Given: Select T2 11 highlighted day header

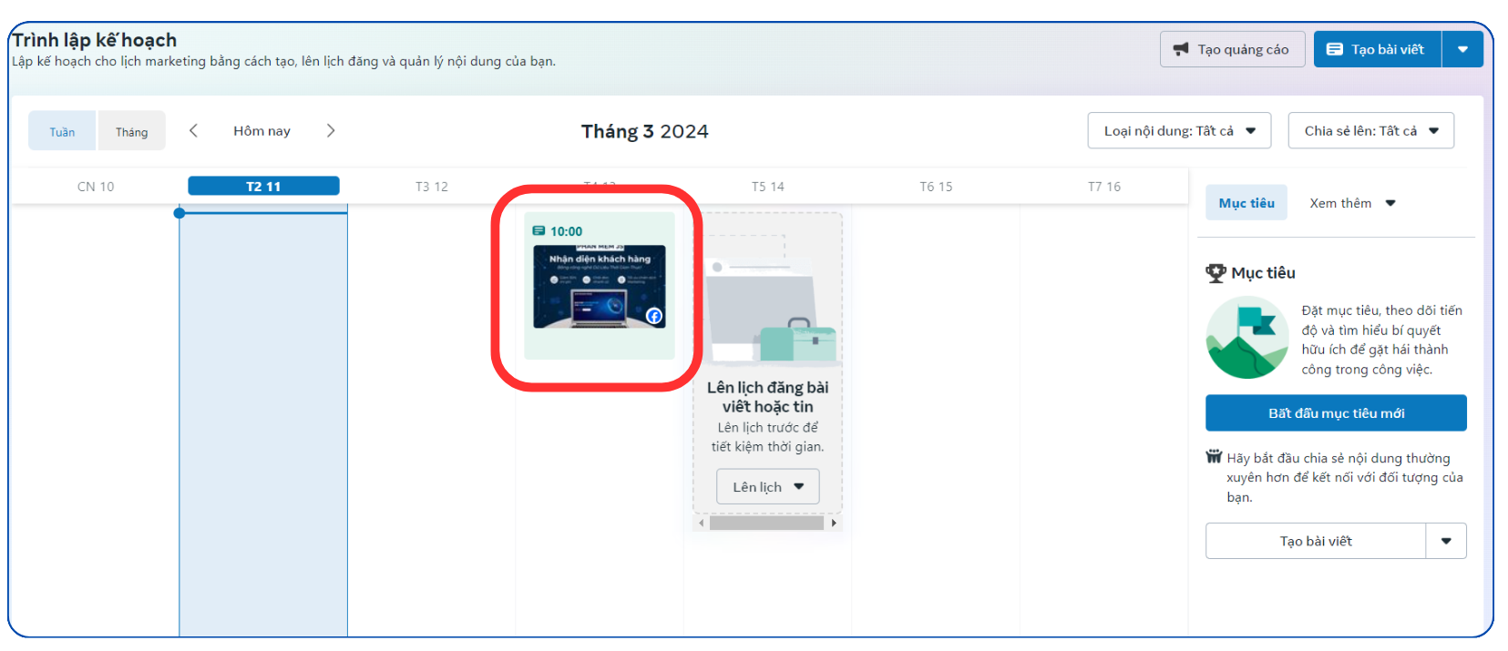Looking at the screenshot, I should (x=263, y=187).
